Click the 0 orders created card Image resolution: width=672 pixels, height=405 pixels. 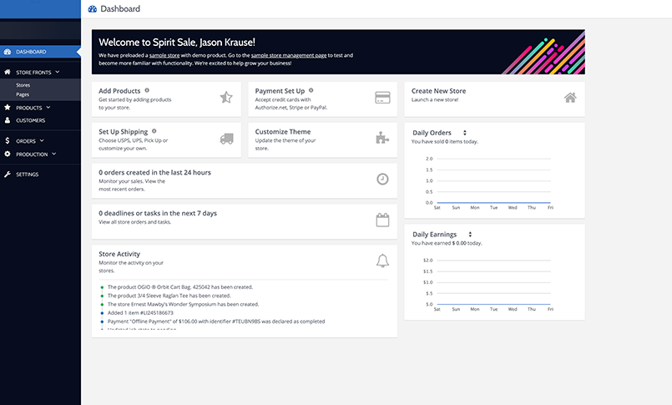(x=244, y=180)
